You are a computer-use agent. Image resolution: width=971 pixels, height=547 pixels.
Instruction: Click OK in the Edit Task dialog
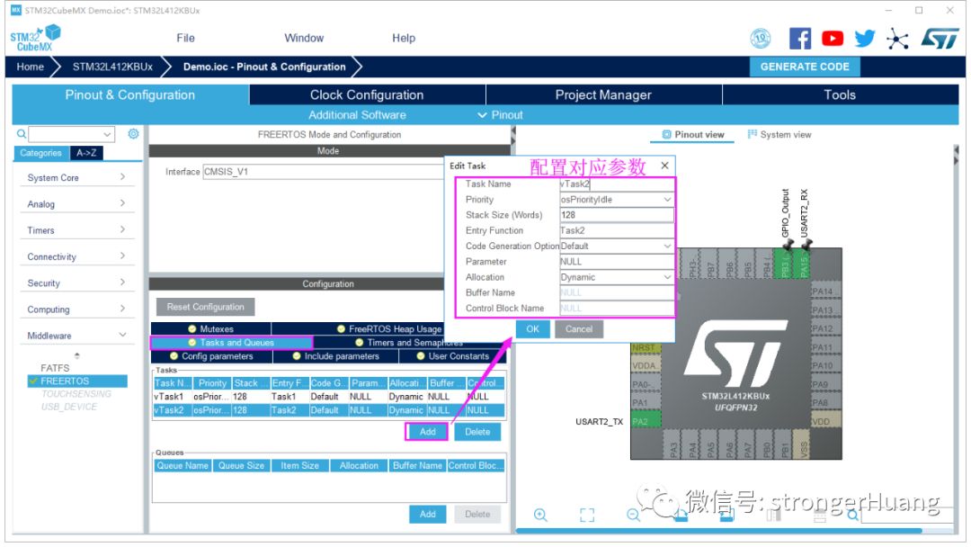point(532,329)
